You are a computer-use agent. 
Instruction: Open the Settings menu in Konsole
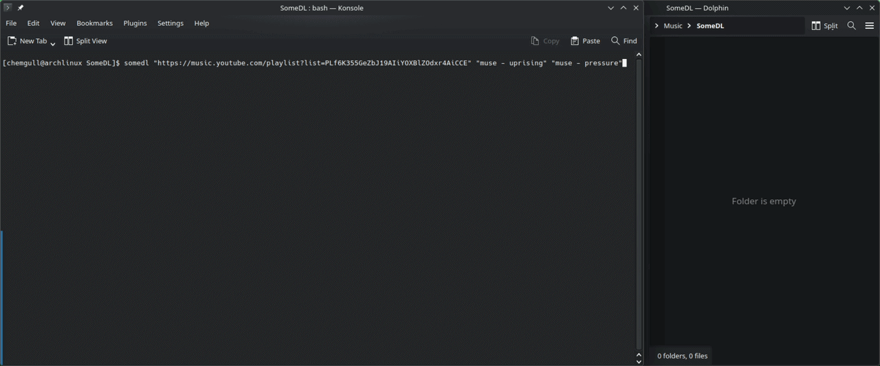pos(170,23)
